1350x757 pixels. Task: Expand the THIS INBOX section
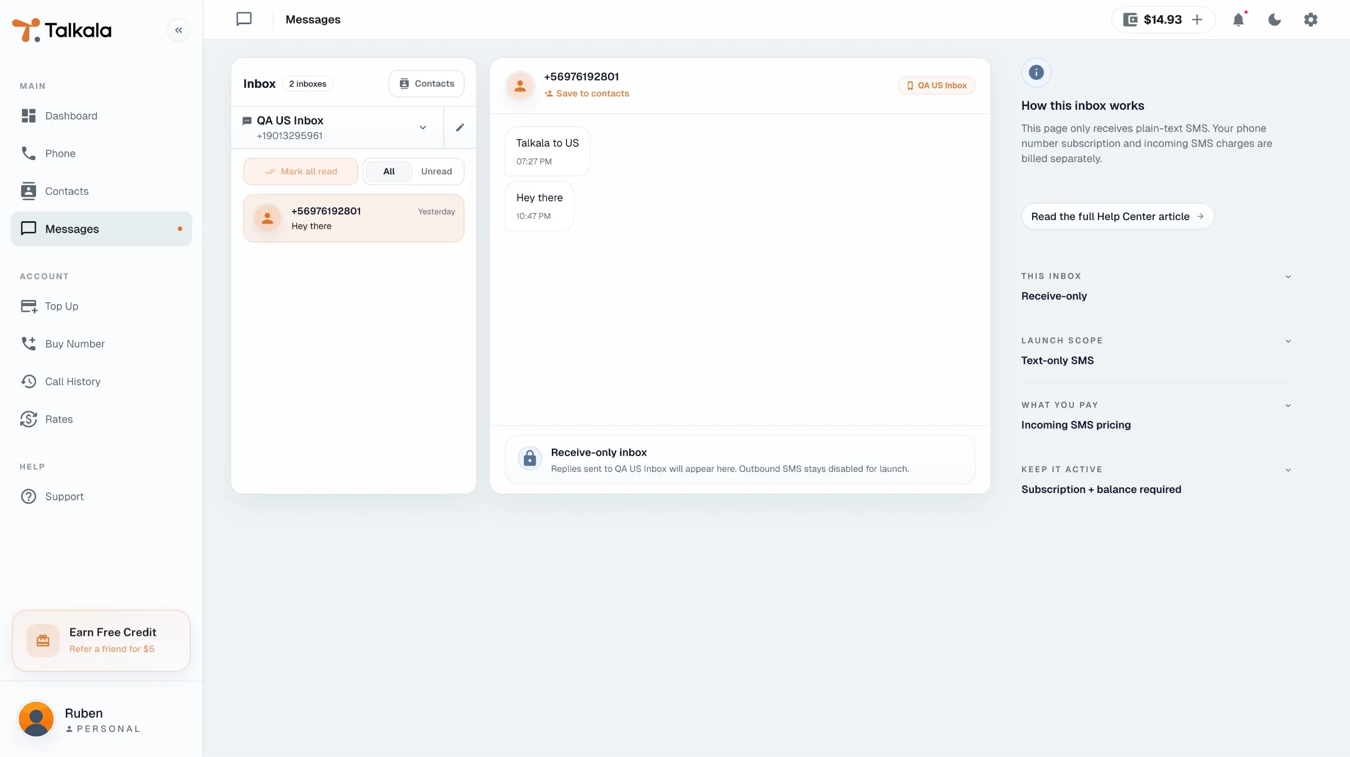pyautogui.click(x=1288, y=276)
